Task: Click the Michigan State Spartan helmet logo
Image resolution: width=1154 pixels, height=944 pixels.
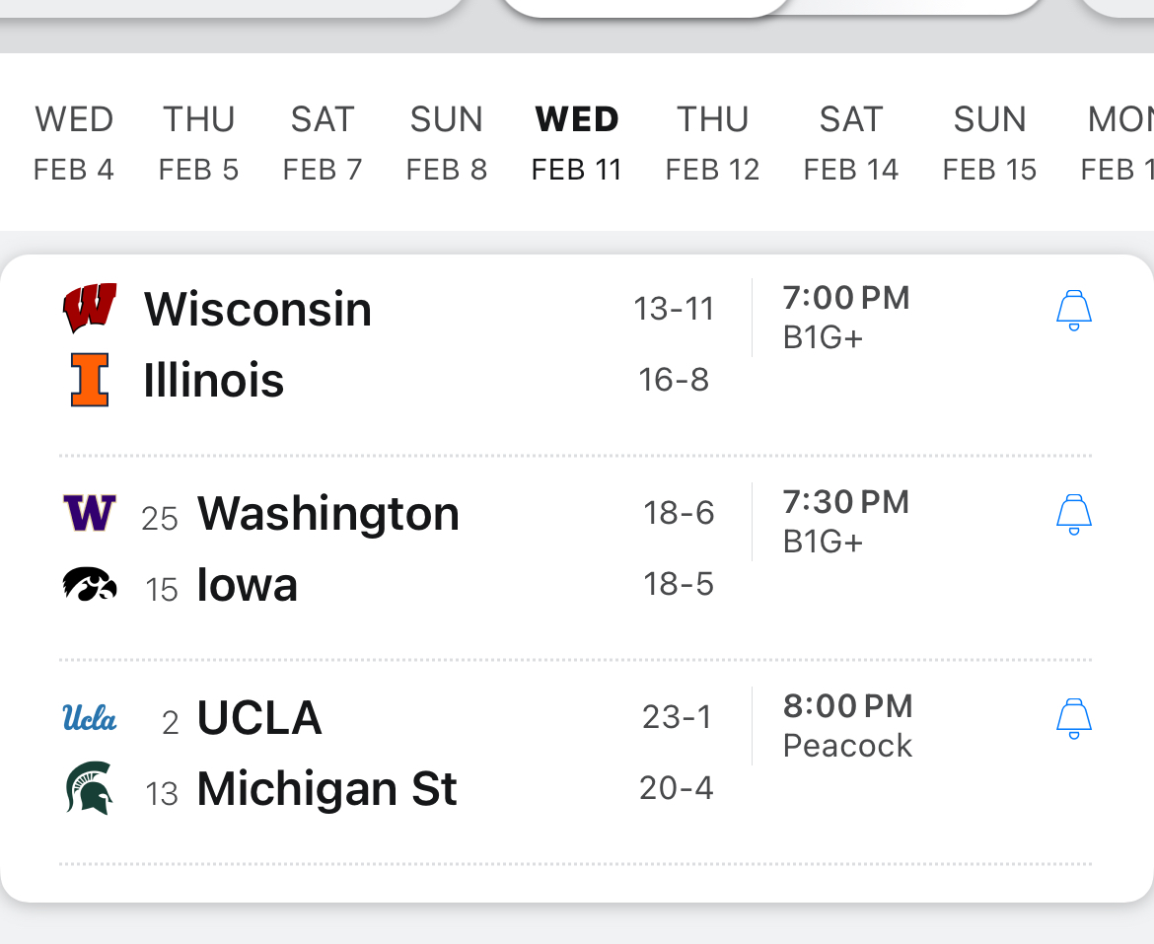Action: (x=90, y=789)
